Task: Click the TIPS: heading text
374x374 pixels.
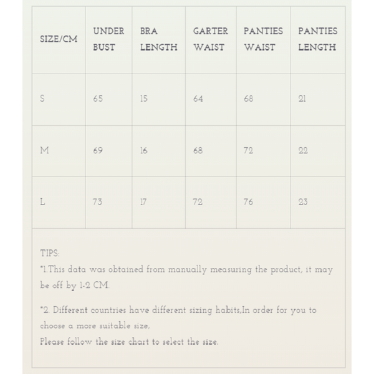Action: pos(50,254)
